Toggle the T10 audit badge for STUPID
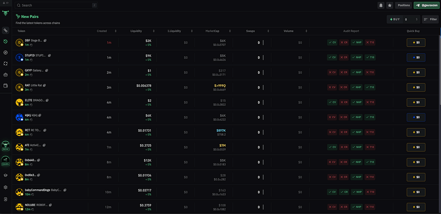Image resolution: width=441 pixels, height=214 pixels. click(370, 58)
